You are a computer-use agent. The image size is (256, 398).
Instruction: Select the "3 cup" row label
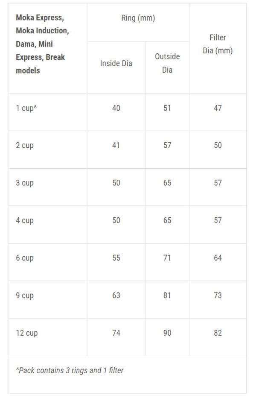click(x=25, y=183)
